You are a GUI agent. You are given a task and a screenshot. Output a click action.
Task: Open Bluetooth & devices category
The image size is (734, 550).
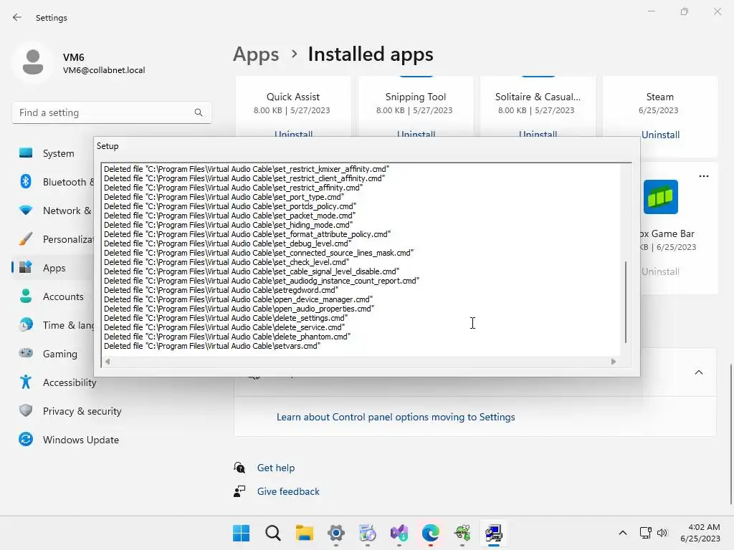coord(54,182)
